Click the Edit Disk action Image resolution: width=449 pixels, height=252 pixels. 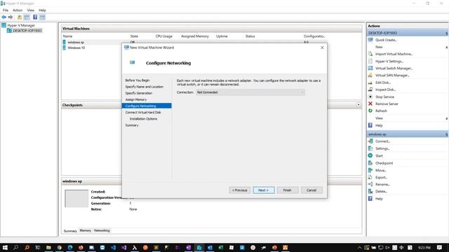point(383,83)
